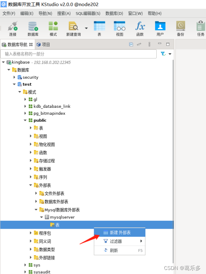This screenshot has height=274, width=206.
Task: Select the mysqlserver node
Action: (60, 217)
